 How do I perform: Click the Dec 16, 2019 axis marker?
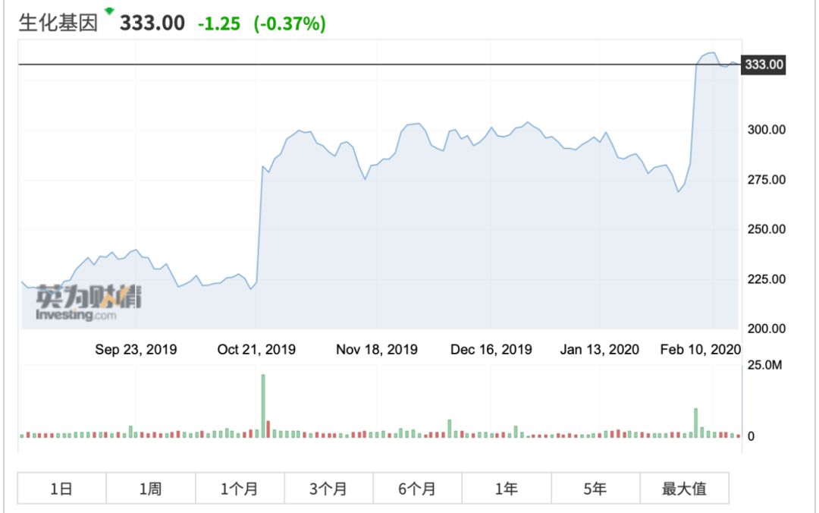[491, 349]
